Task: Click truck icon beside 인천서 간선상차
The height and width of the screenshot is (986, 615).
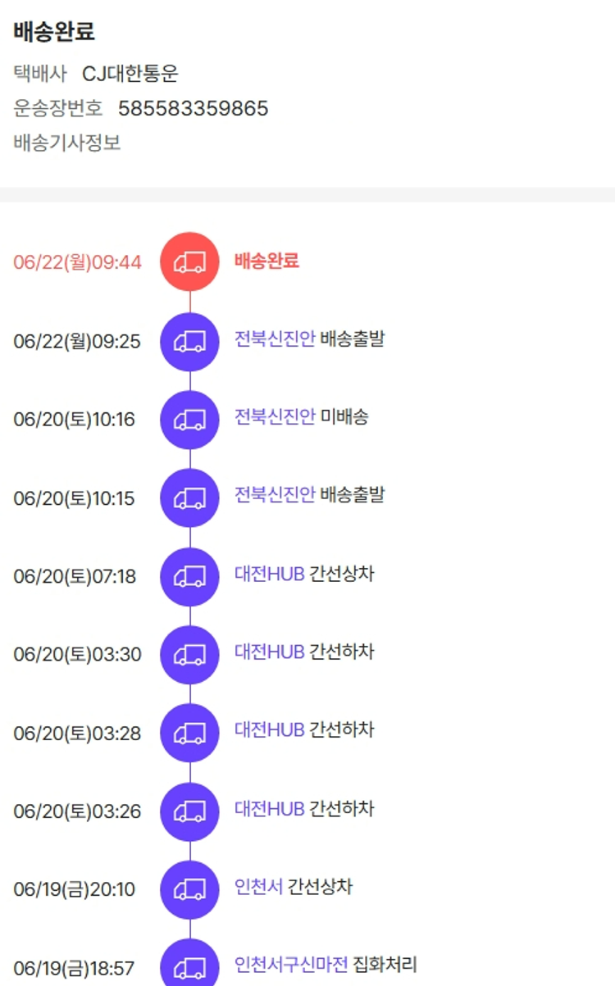Action: tap(189, 889)
